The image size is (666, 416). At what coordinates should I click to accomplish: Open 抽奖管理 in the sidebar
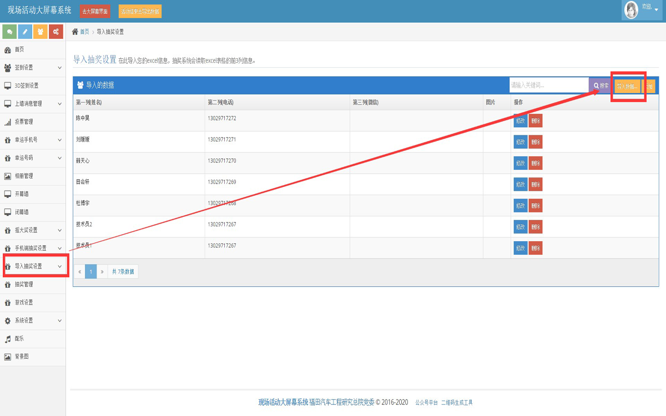coord(24,285)
